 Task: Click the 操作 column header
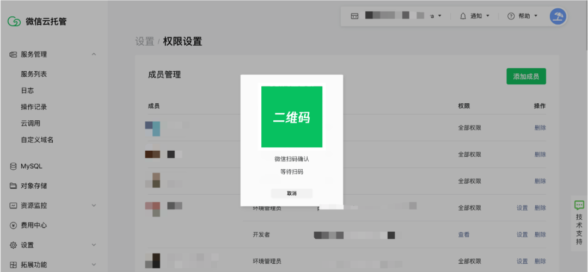coord(540,106)
